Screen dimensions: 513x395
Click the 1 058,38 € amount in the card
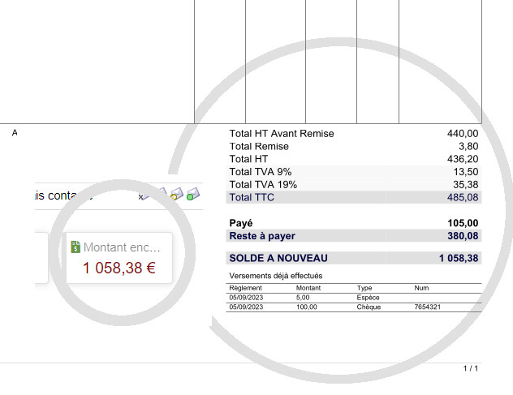[119, 268]
